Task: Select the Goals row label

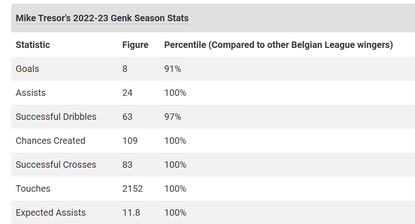Action: (27, 69)
